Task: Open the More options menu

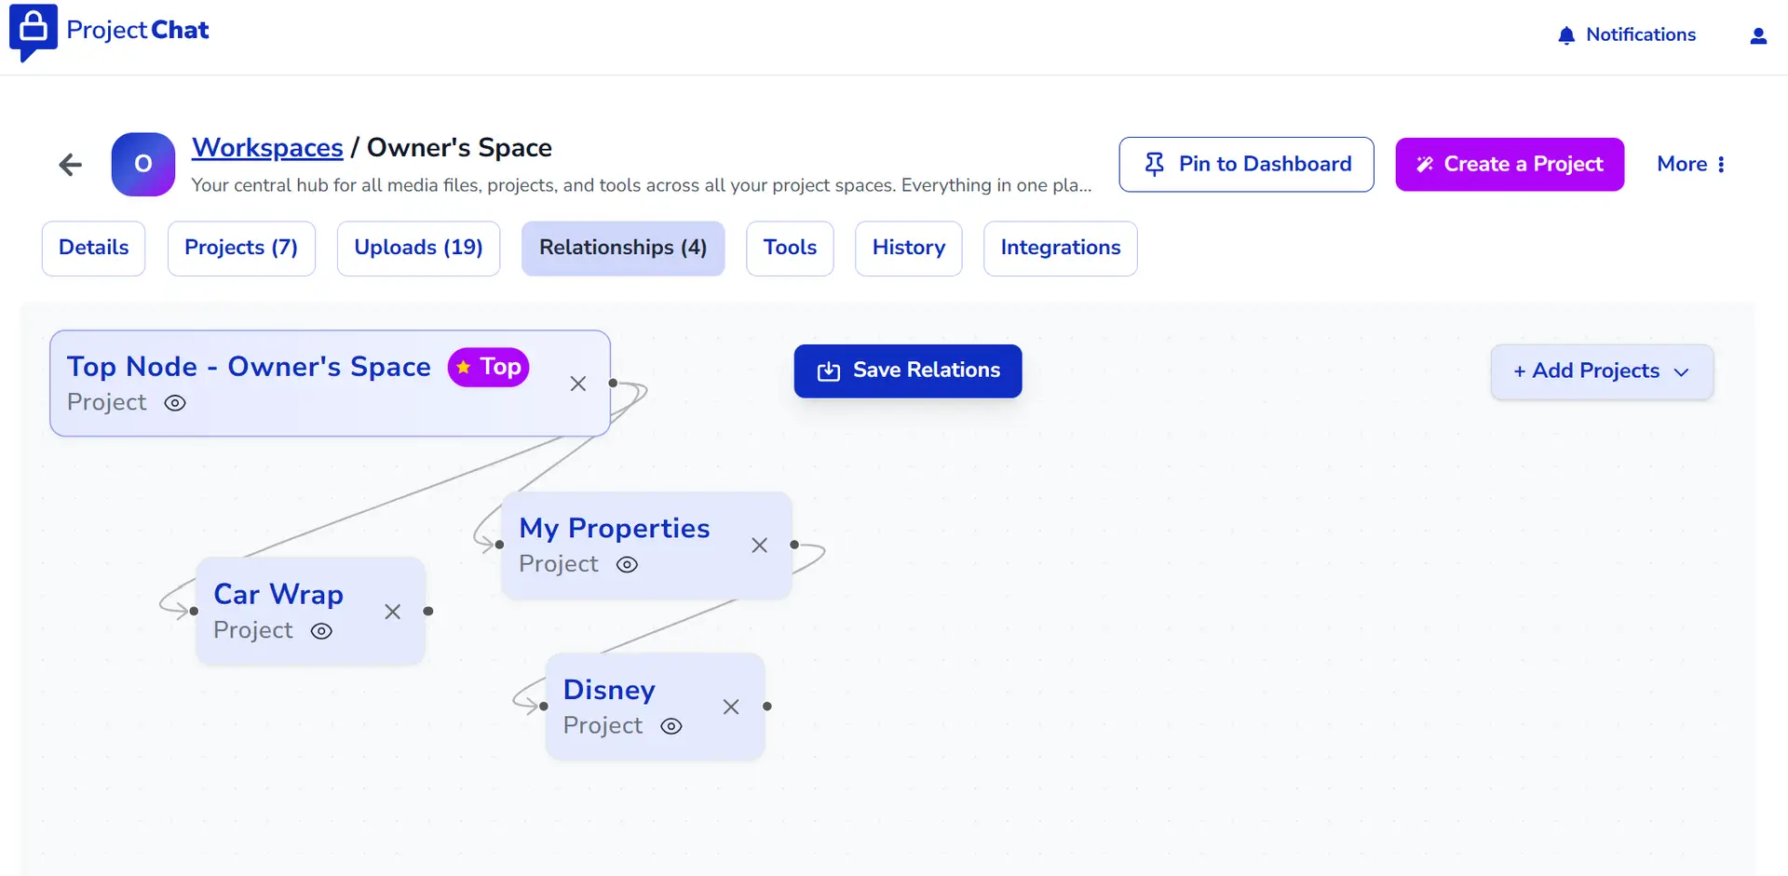Action: click(x=1690, y=165)
